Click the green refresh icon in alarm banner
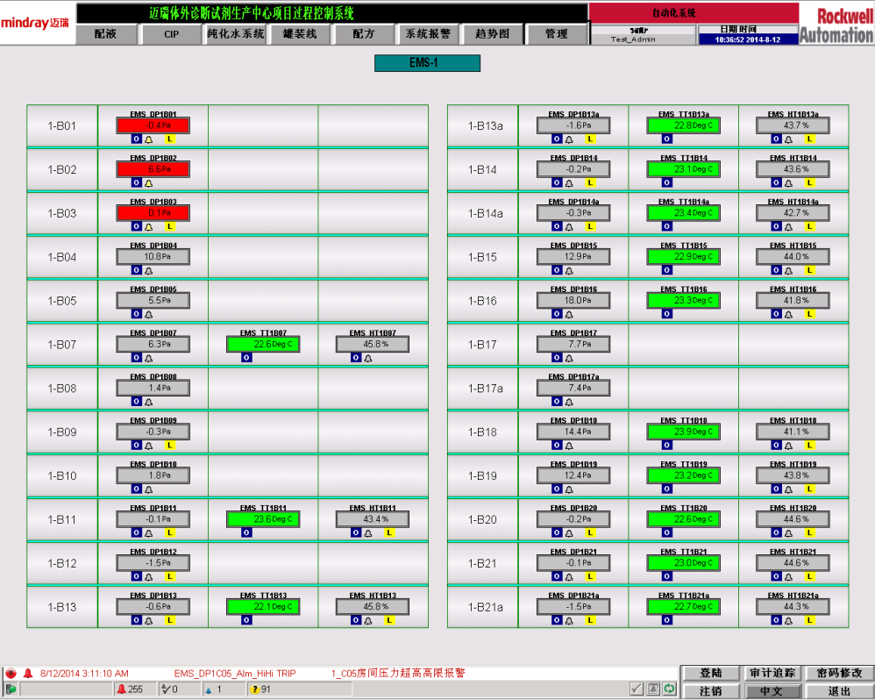 pos(670,689)
